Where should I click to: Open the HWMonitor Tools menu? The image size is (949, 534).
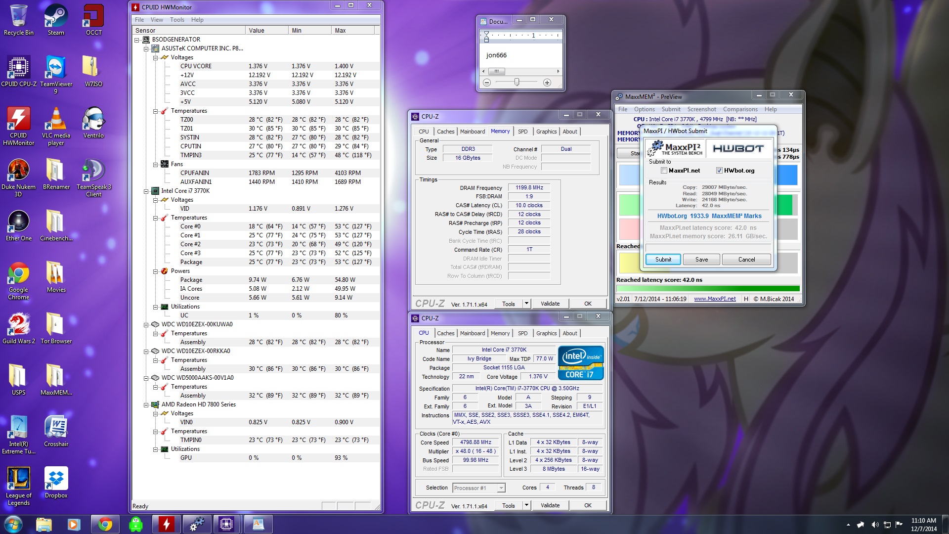tap(177, 20)
